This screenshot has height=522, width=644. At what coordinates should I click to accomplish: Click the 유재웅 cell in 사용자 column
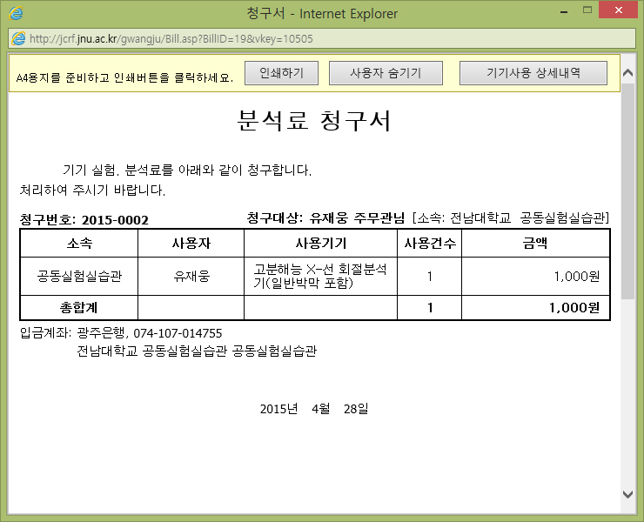(x=191, y=277)
